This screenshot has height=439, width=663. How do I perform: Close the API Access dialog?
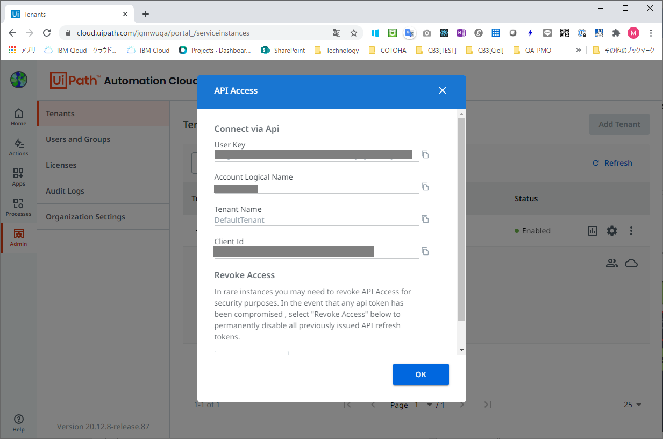click(x=443, y=90)
